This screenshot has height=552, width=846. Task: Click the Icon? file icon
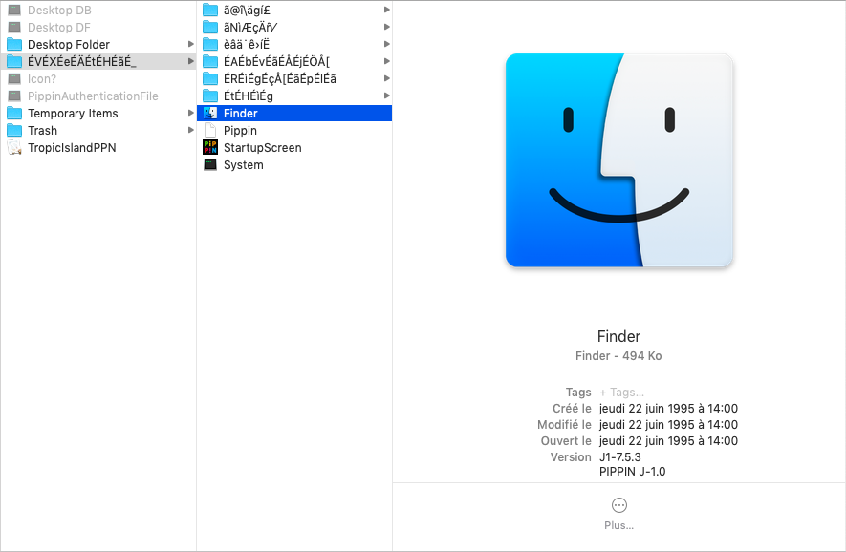pyautogui.click(x=14, y=78)
